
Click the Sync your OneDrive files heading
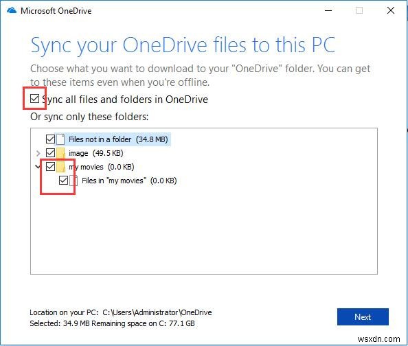[183, 45]
